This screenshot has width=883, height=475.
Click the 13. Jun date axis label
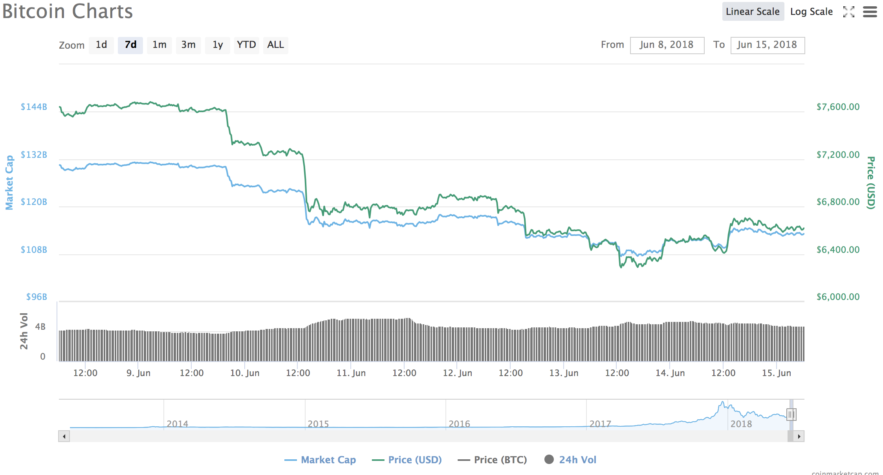tap(564, 373)
